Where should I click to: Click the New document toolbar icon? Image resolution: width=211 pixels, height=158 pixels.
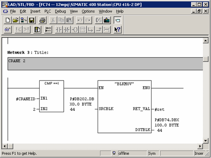(7, 20)
